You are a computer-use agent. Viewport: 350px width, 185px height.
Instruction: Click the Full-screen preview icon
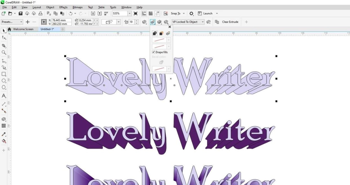pos(135,14)
